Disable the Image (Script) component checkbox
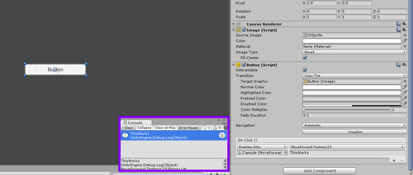 tap(244, 30)
